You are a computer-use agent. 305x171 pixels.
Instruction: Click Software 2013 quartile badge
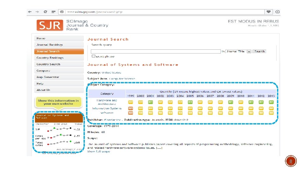(271, 113)
